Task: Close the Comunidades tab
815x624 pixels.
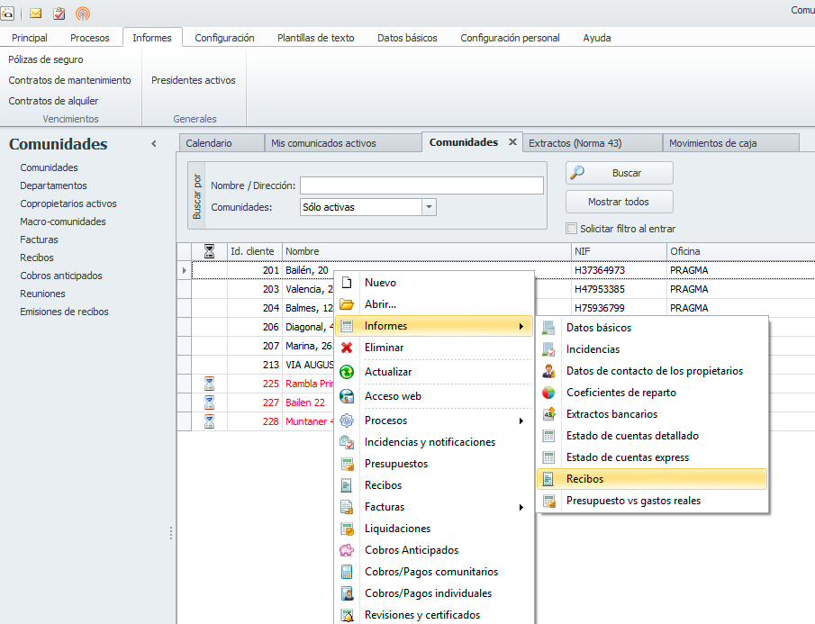Action: 513,142
